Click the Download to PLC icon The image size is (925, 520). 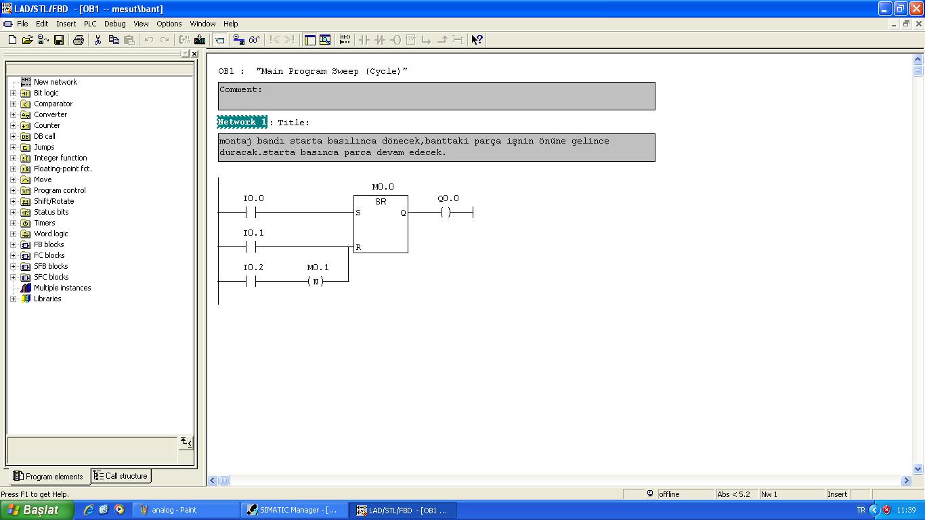click(x=200, y=40)
